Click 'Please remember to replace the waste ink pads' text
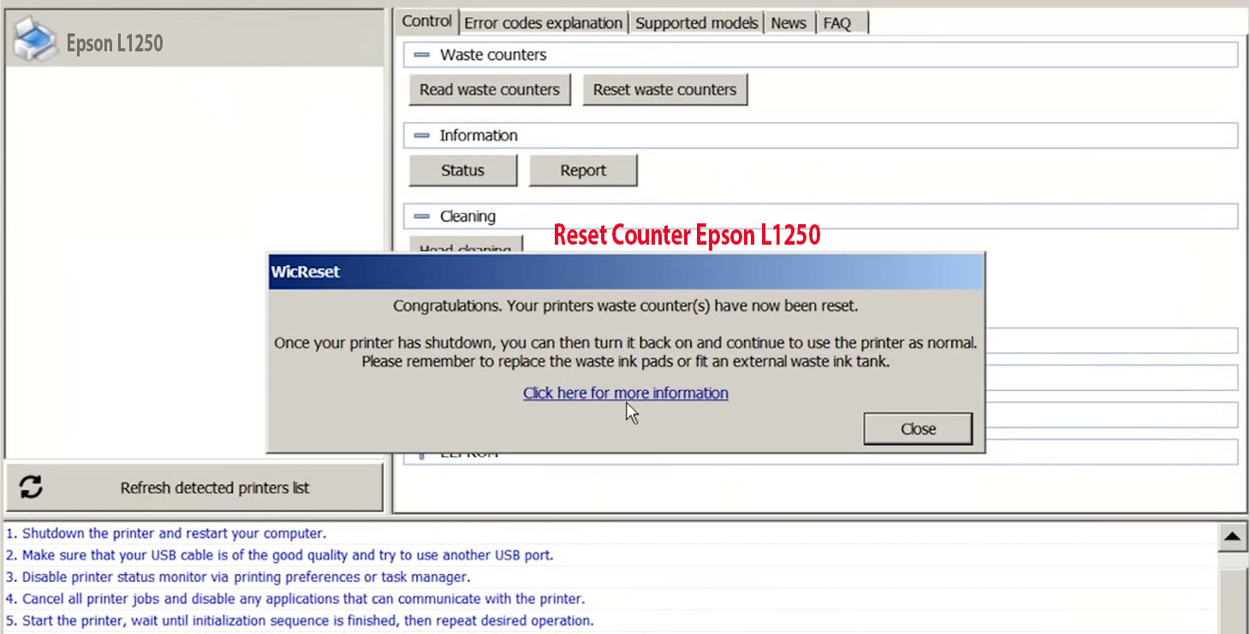The width and height of the screenshot is (1250, 634). [x=626, y=361]
